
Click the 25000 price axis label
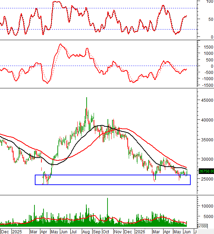point(207,179)
